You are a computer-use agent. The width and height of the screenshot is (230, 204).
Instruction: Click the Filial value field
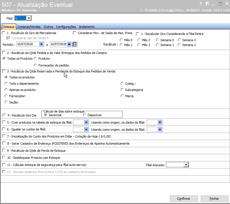20,18
